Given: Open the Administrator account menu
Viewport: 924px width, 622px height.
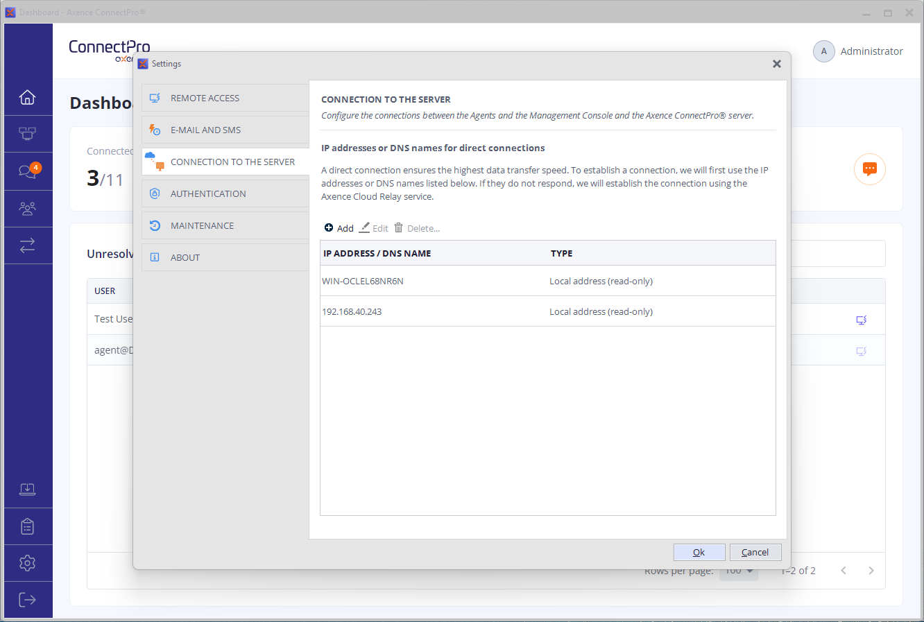Looking at the screenshot, I should (x=858, y=51).
